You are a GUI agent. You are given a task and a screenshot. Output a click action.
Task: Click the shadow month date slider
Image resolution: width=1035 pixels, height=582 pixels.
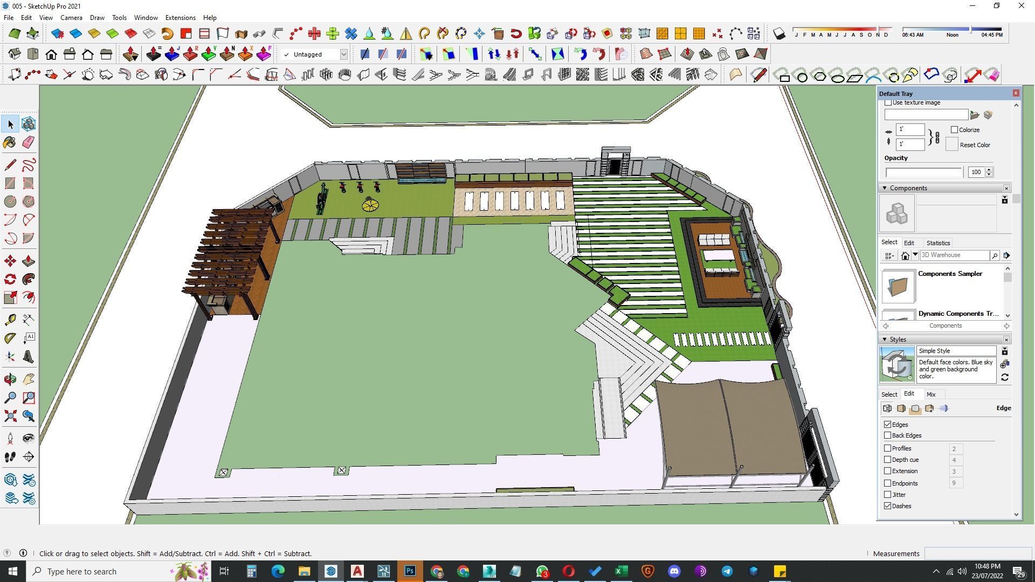tap(843, 29)
